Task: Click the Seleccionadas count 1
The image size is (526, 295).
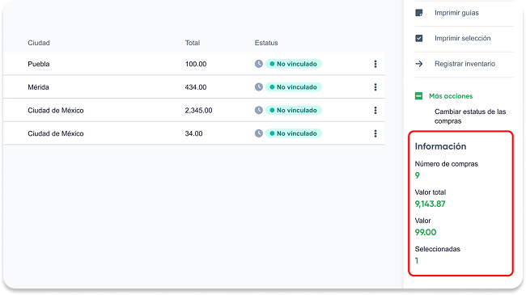Action: [x=417, y=261]
